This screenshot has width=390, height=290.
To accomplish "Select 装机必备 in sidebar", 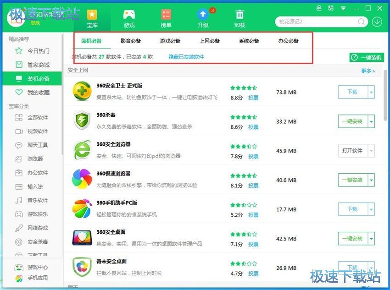I will pos(32,79).
